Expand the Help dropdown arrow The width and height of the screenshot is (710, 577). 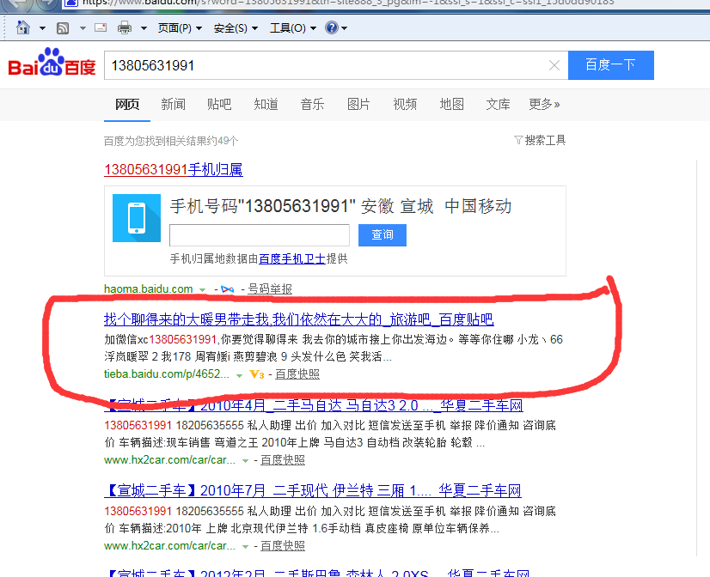point(344,28)
